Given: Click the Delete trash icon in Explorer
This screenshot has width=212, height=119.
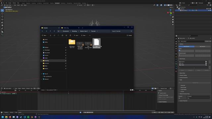Looking at the screenshot, I should [70, 35].
